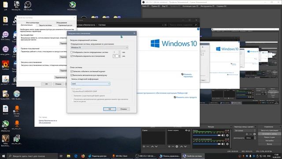Lock the screen capture source
282x159 pixels.
[189, 130]
